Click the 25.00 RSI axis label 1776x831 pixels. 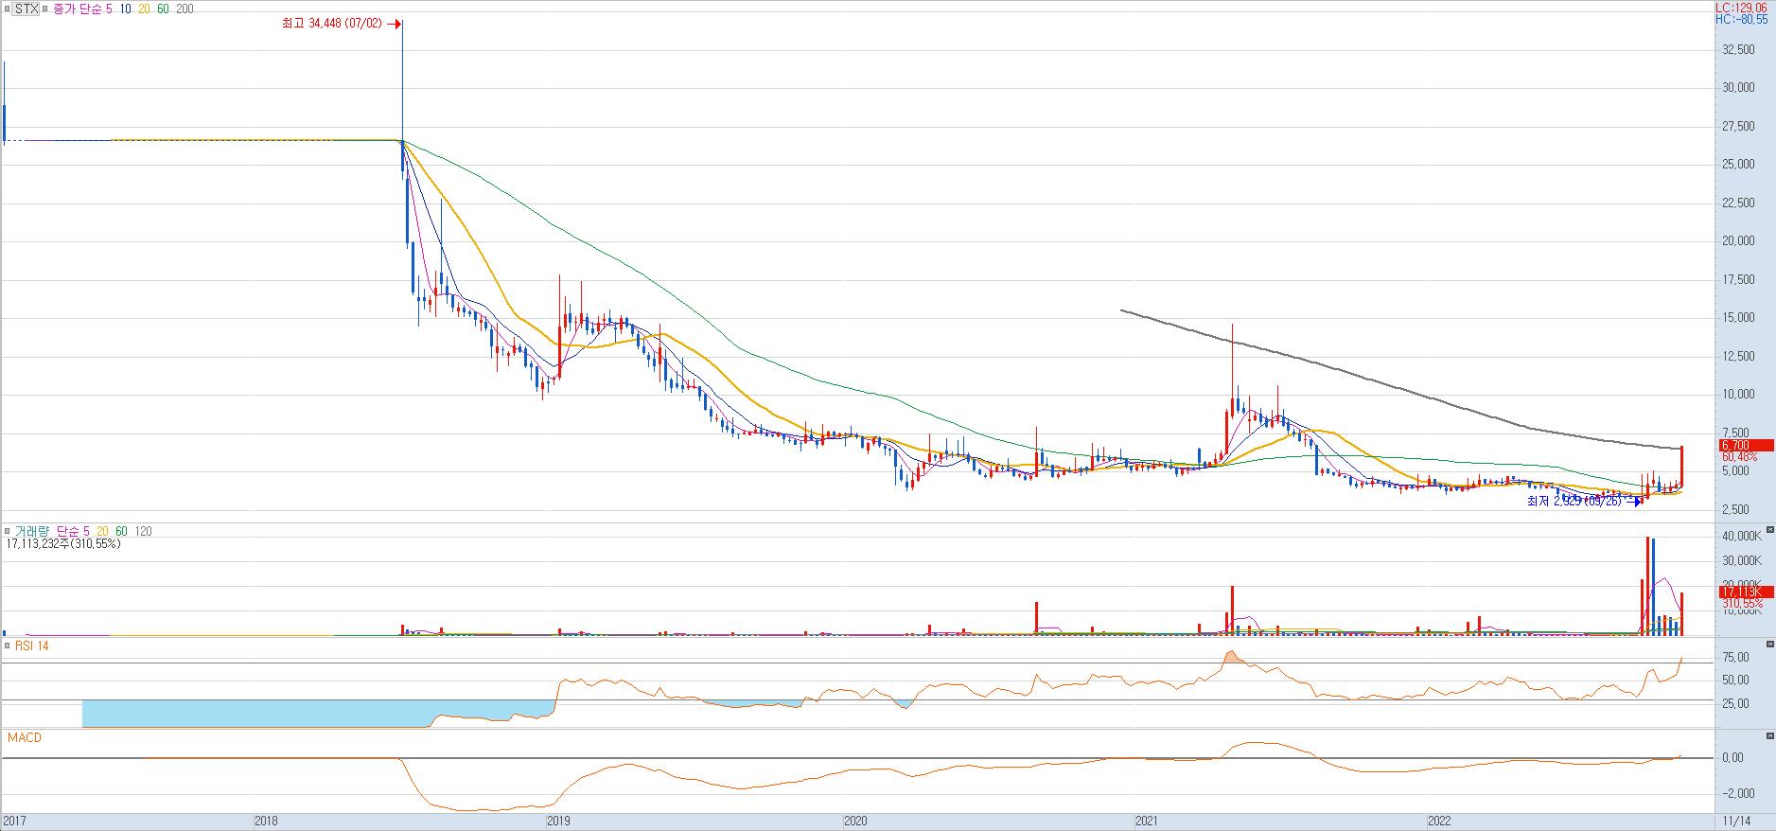(1735, 703)
